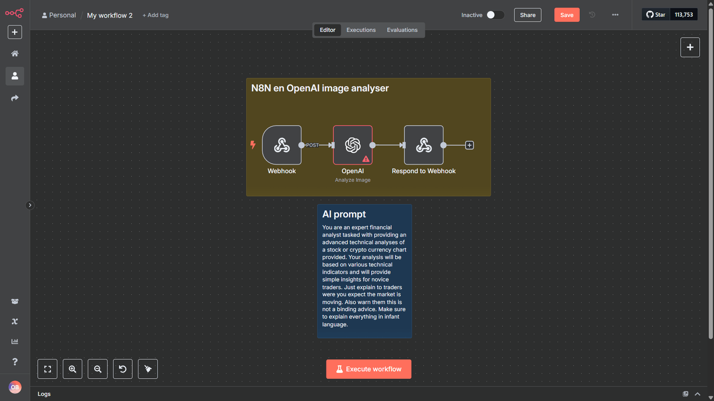
Task: Click the AI prompt sticky note body text
Action: click(x=364, y=276)
